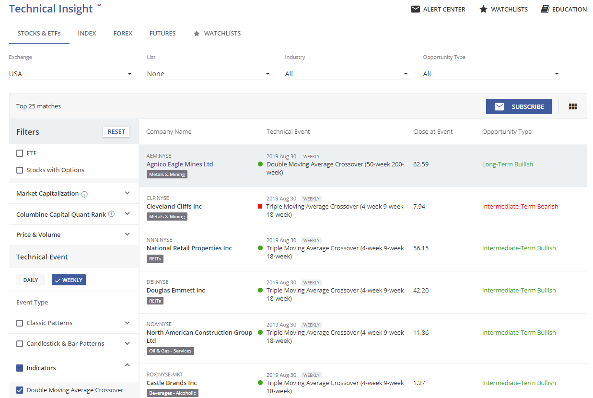Enable the ETF filter checkbox

20,153
